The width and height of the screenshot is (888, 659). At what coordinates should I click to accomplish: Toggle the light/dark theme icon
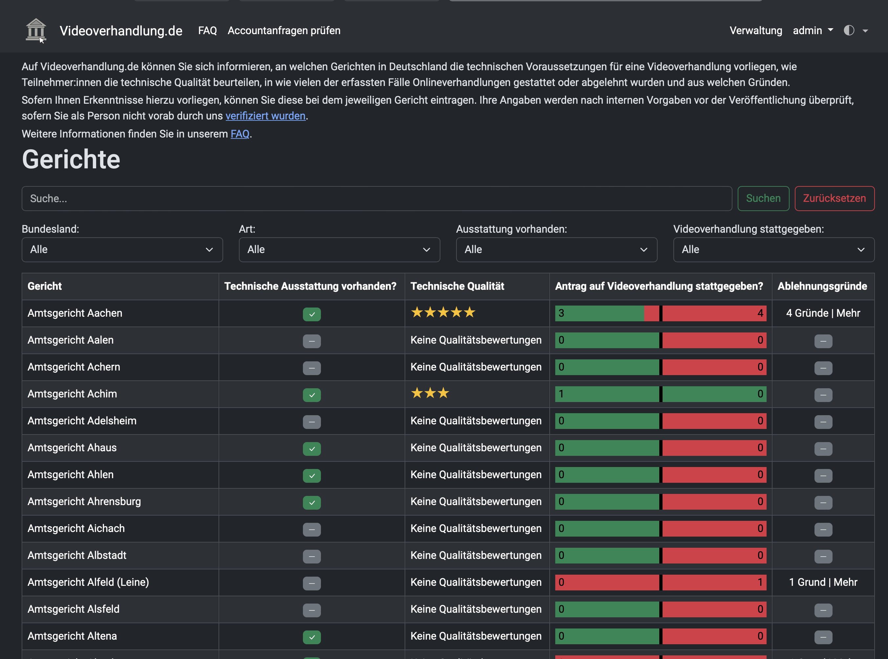click(x=849, y=30)
